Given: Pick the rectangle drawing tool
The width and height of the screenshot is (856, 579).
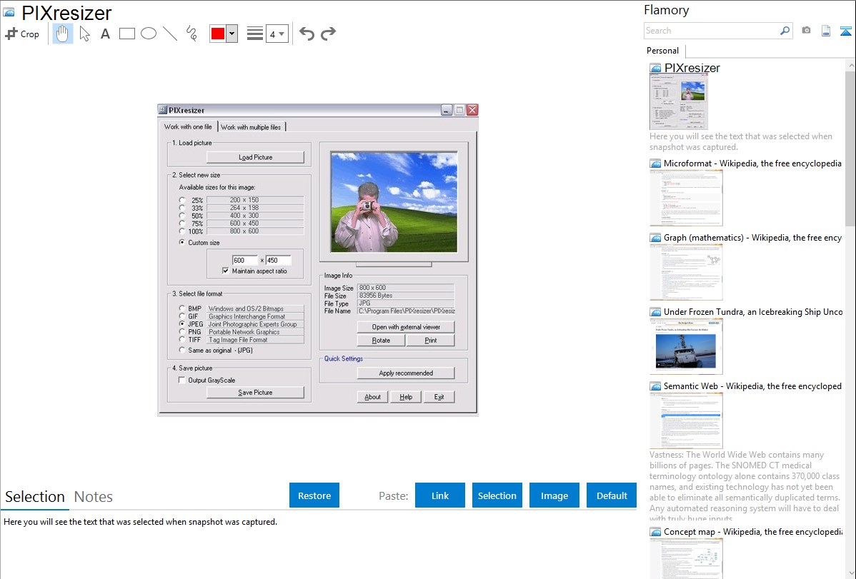Looking at the screenshot, I should pyautogui.click(x=126, y=34).
